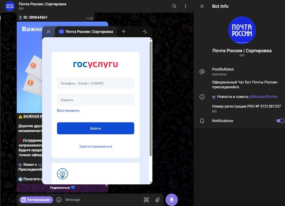The image size is (285, 206).
Task: Click the search icon in chat header
Action: 175,6
